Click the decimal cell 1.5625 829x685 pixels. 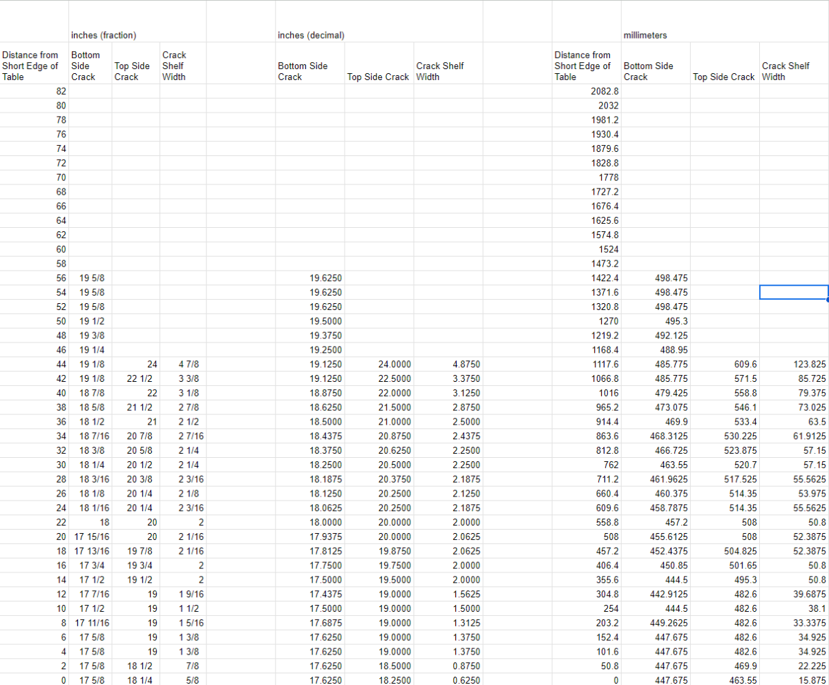coord(448,594)
